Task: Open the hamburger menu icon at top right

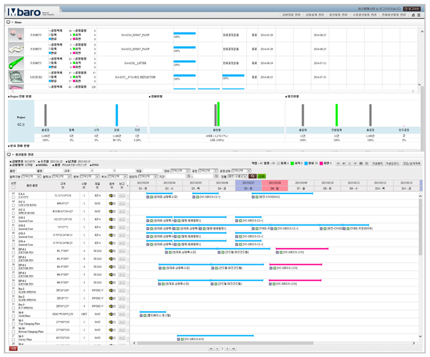Action: coord(419,15)
